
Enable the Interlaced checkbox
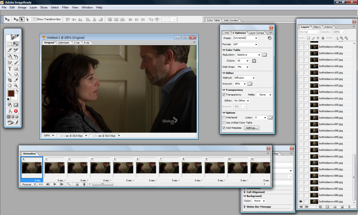(224, 118)
